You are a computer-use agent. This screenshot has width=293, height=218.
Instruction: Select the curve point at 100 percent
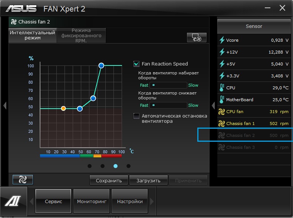point(101,65)
